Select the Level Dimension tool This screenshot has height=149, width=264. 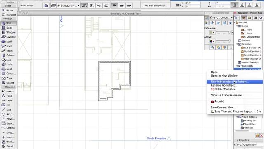pyautogui.click(x=8, y=91)
